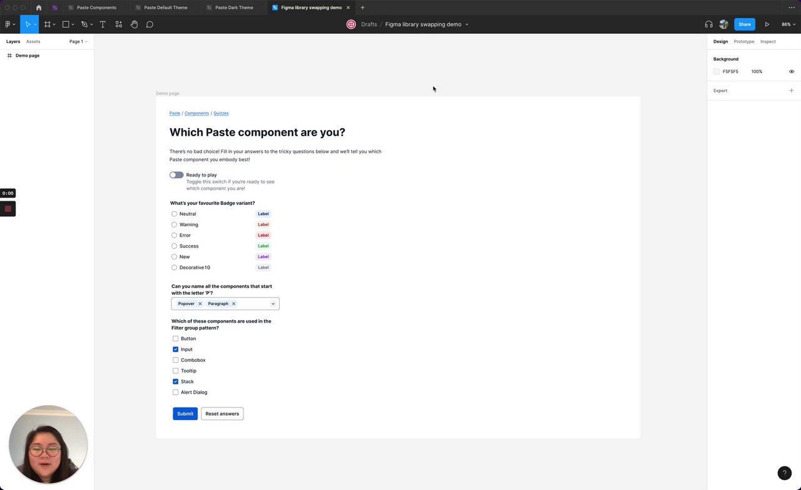
Task: Select the Move tool
Action: click(x=28, y=24)
